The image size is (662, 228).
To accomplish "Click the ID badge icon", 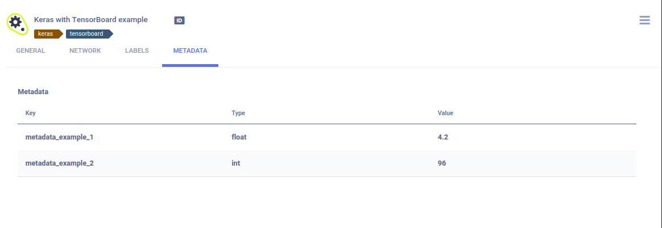I will coord(179,20).
